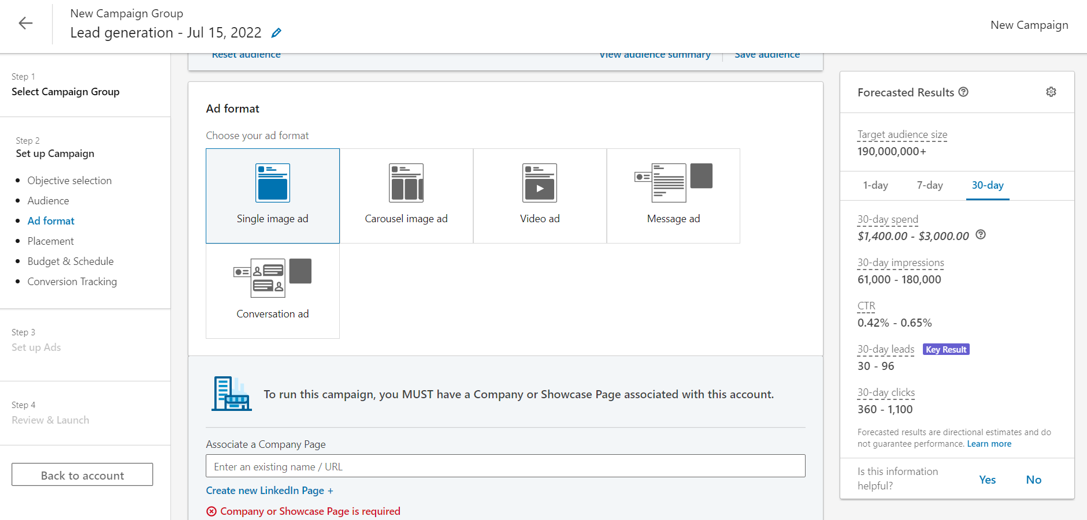This screenshot has width=1087, height=520.
Task: Click the Back to account button
Action: click(82, 475)
